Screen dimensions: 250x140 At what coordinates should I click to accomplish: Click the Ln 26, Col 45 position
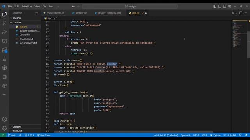pos(166,135)
